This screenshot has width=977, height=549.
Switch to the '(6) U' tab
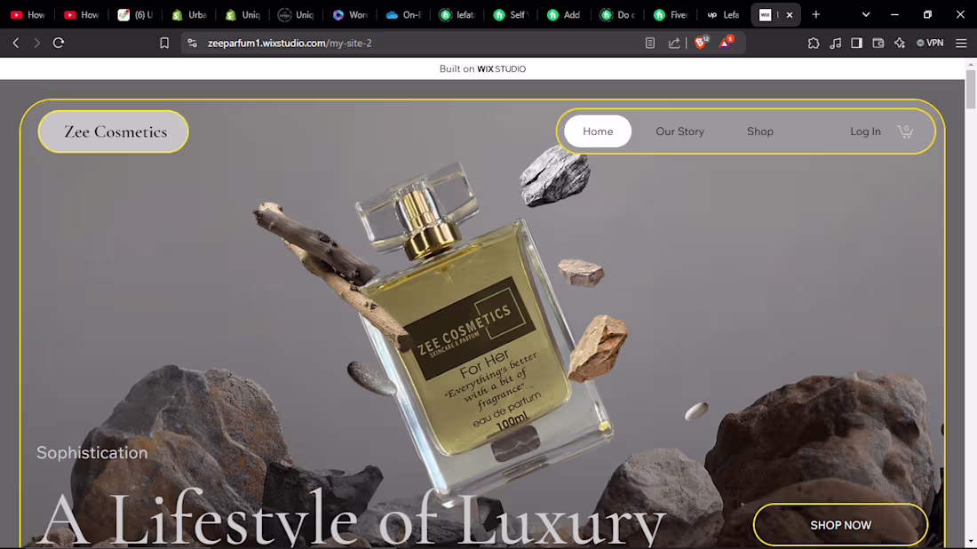click(135, 15)
